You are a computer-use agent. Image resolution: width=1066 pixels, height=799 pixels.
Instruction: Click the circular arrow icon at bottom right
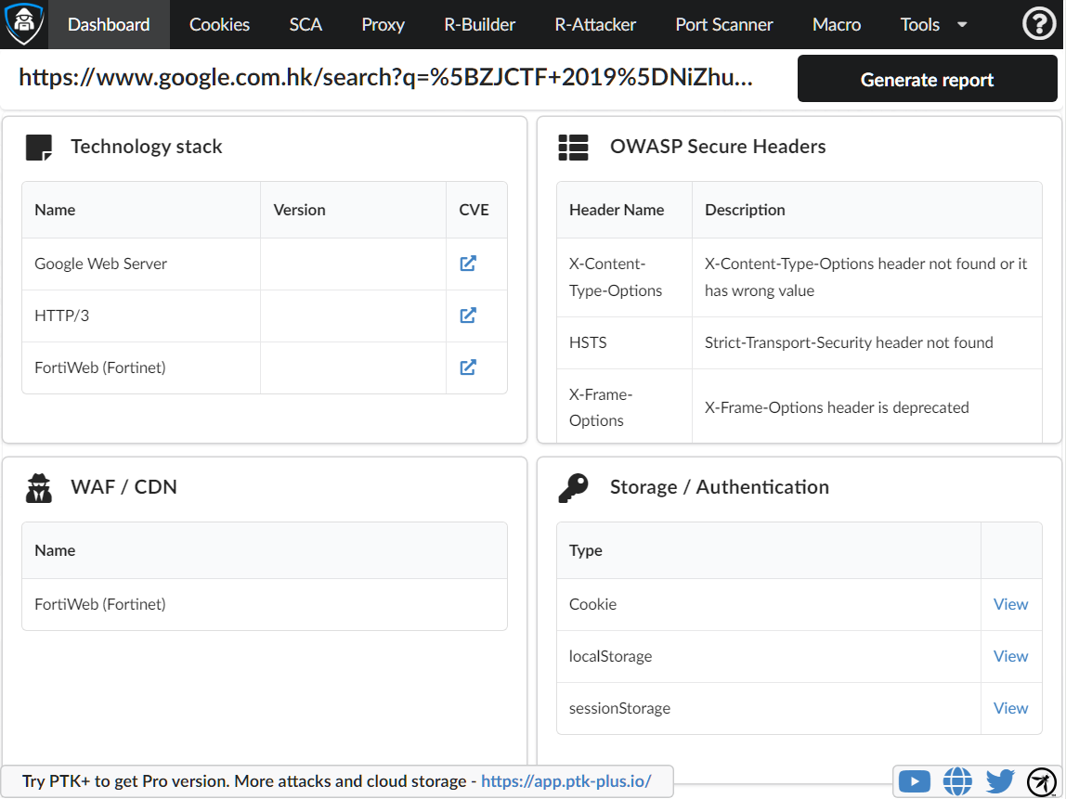click(x=1042, y=781)
